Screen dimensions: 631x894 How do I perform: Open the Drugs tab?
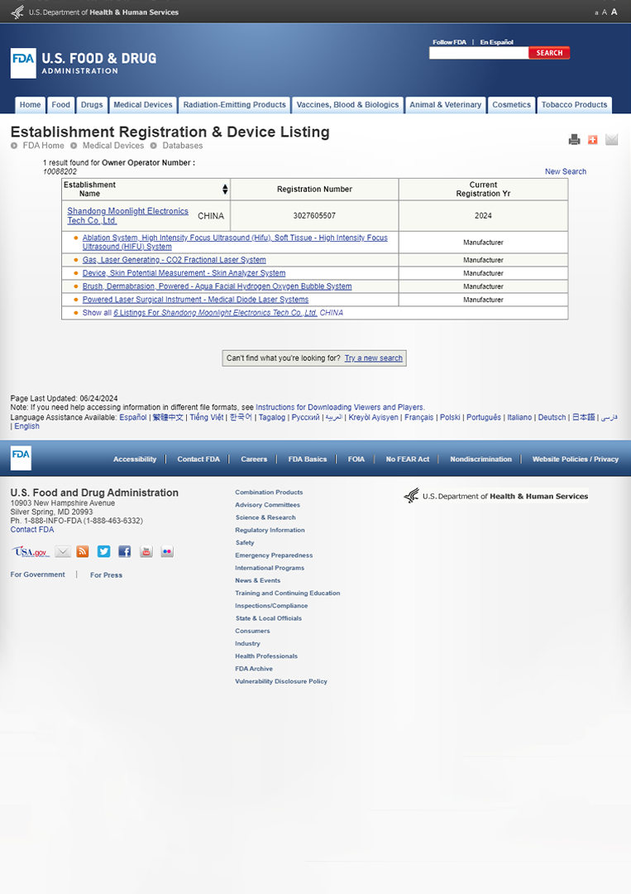coord(92,105)
